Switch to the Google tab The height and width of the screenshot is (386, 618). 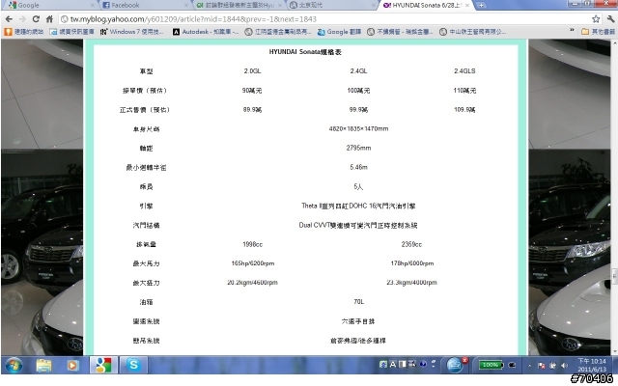pyautogui.click(x=49, y=5)
